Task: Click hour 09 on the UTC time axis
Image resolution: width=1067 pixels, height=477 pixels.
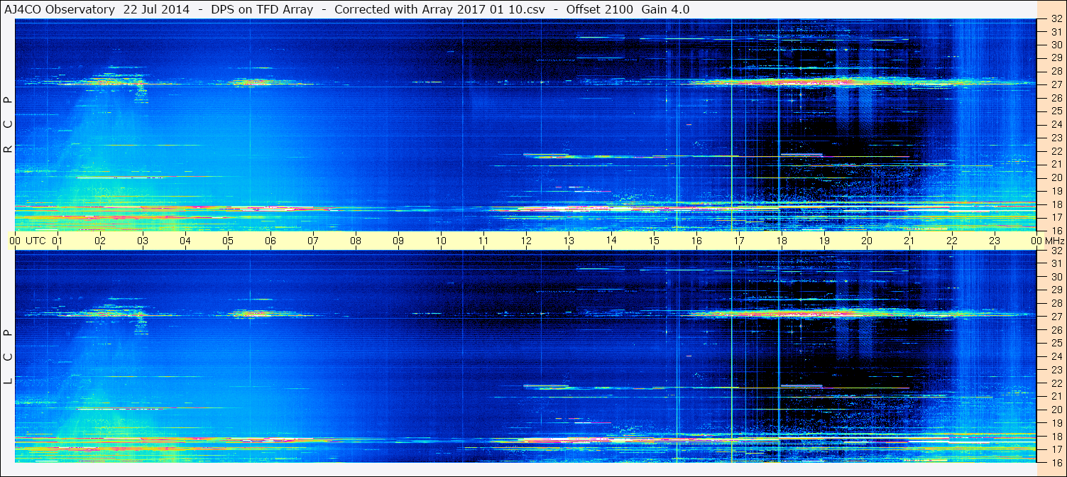Action: click(x=398, y=241)
